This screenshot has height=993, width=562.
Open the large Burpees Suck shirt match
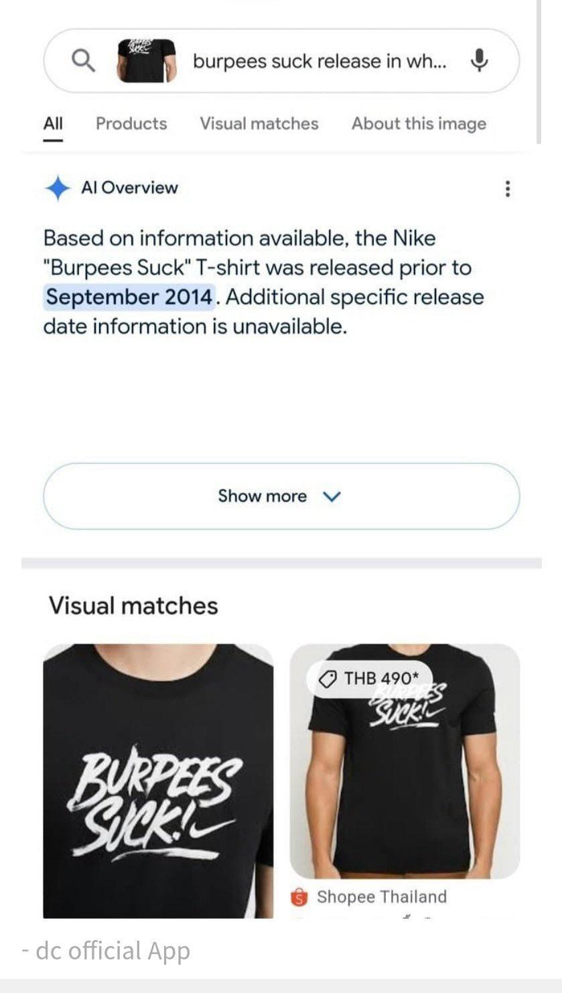pyautogui.click(x=158, y=781)
